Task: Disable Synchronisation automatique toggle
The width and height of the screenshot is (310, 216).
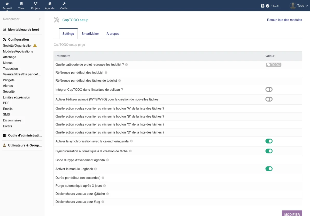Action: click(x=269, y=151)
